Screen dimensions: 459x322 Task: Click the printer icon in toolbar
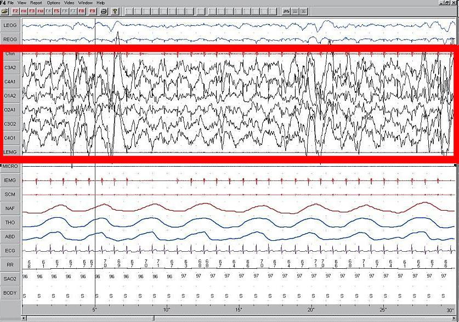coord(104,11)
